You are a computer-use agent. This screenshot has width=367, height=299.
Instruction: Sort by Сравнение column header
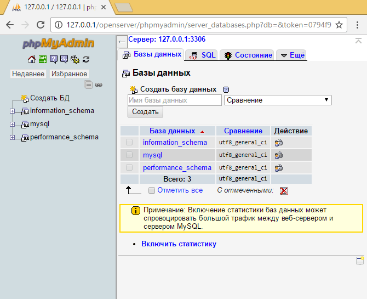[x=243, y=131]
